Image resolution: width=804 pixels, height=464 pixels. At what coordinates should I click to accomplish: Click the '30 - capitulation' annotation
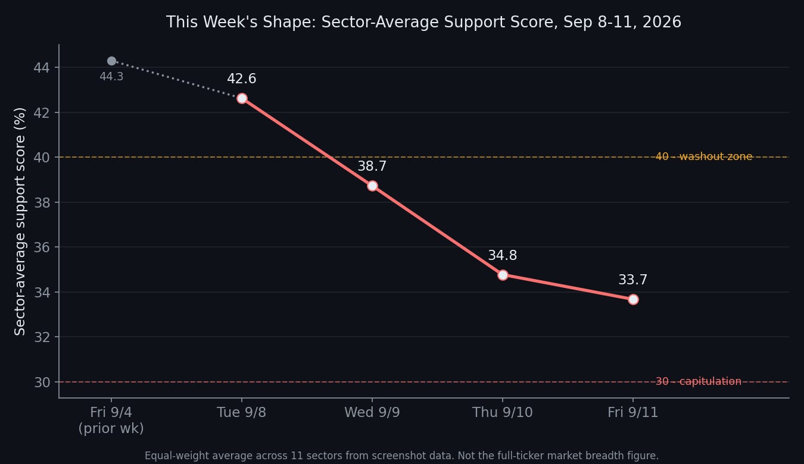click(x=699, y=382)
